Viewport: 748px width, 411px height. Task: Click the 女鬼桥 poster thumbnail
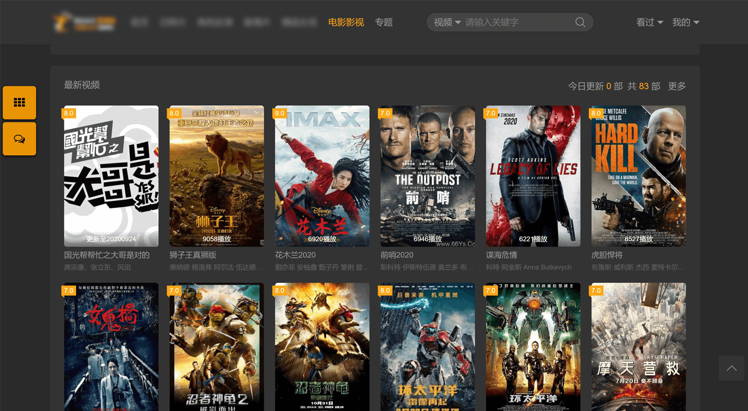pos(111,347)
